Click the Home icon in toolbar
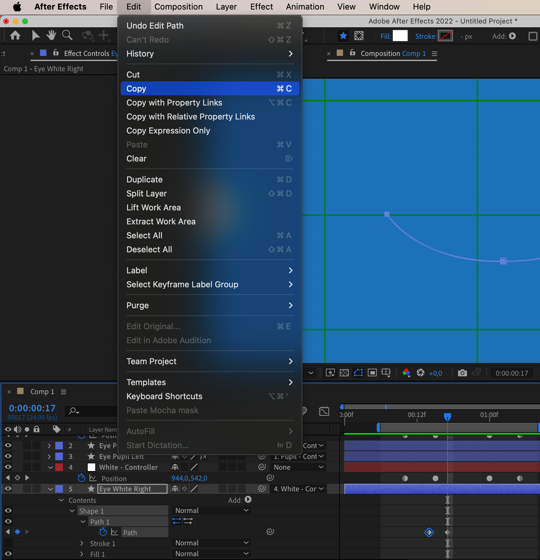Screen dimensions: 540x560 click(x=15, y=35)
